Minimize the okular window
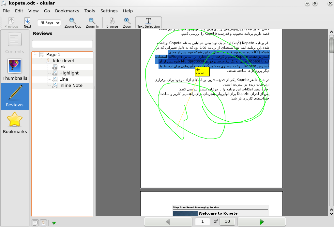Viewport: 334px width, 227px height. pyautogui.click(x=307, y=3)
